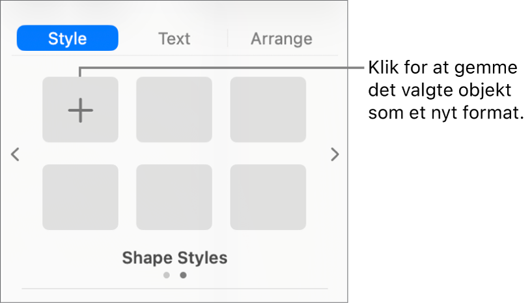Select the highlighted blue Style button
The image size is (530, 303).
tap(68, 38)
